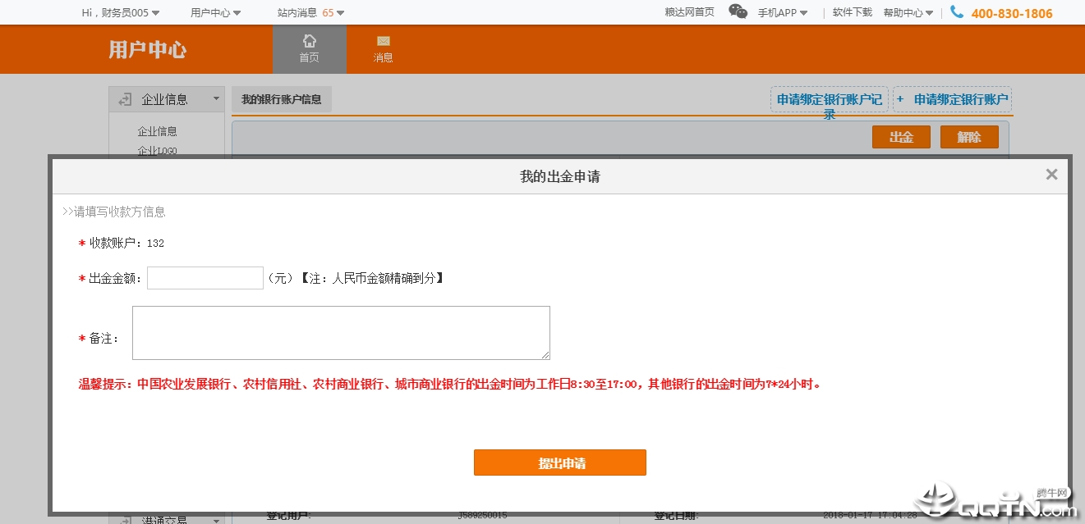
Task: Go to 粮达网首页 link
Action: (689, 12)
